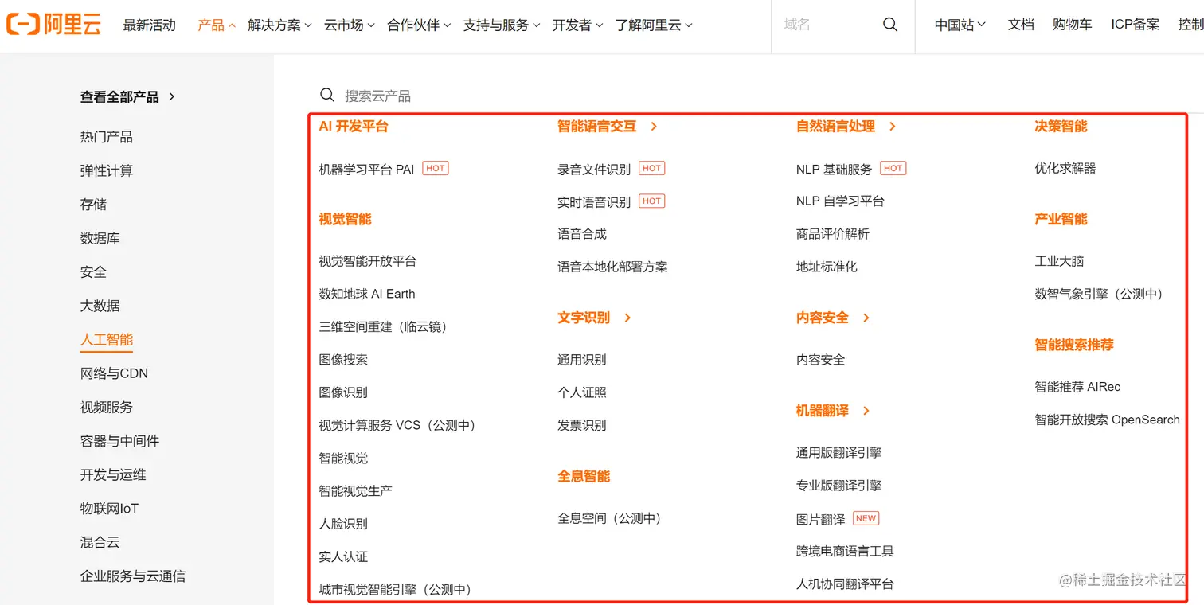Open 图片翻译 product
The image size is (1204, 605).
pyautogui.click(x=821, y=519)
